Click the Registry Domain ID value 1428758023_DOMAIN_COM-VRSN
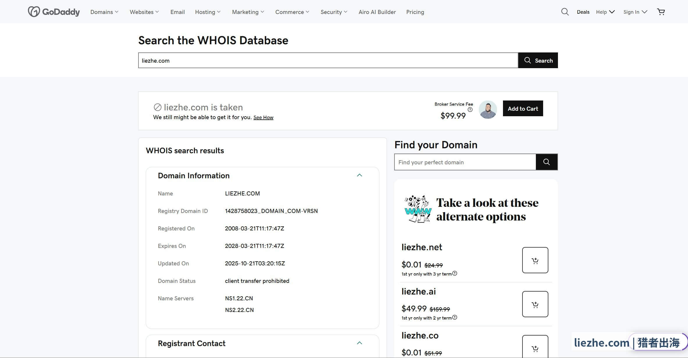This screenshot has width=688, height=358. click(x=271, y=211)
